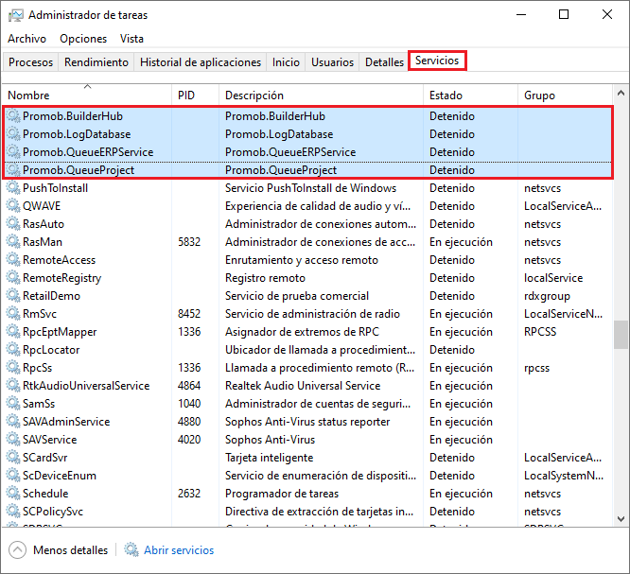
Task: Click the service icon next to RmSvc
Action: pyautogui.click(x=13, y=314)
